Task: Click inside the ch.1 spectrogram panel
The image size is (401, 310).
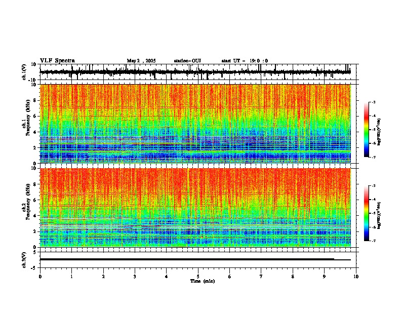Action: pos(195,124)
